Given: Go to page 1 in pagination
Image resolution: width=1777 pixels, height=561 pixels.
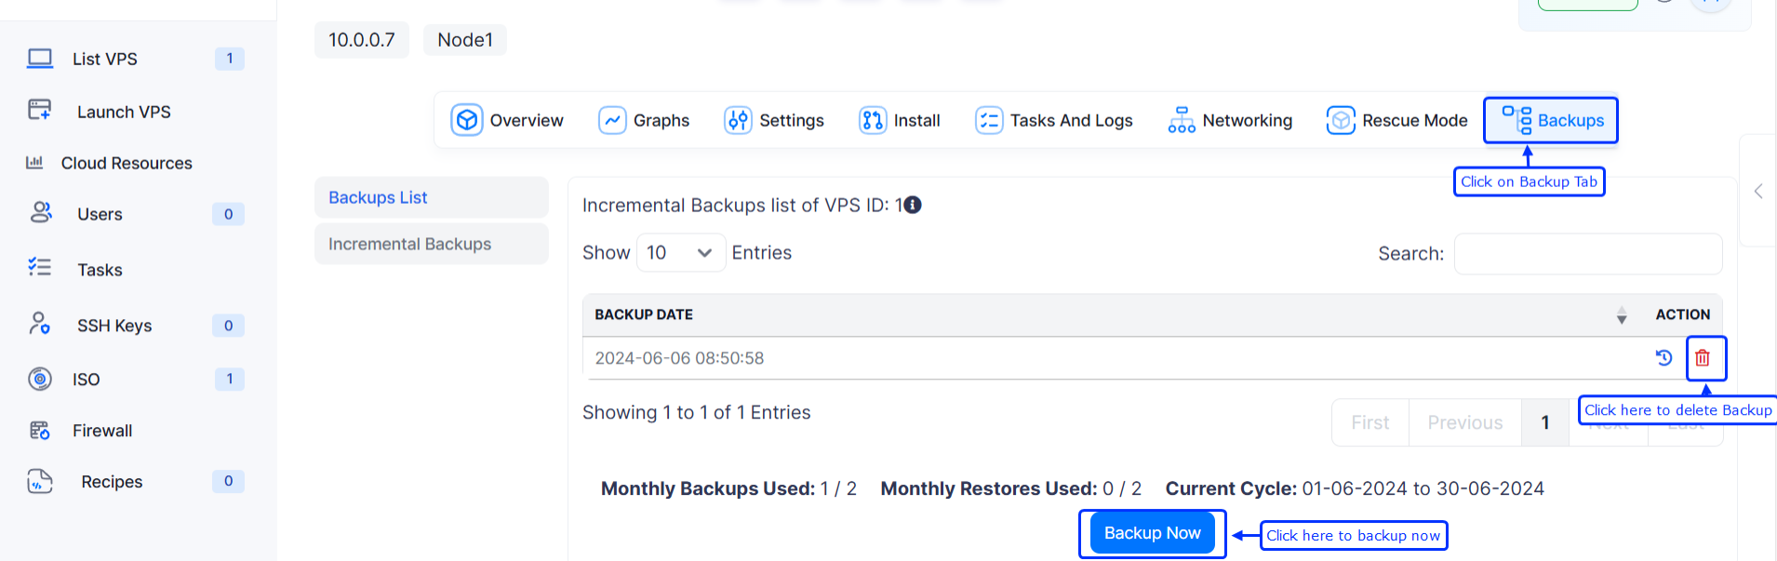Looking at the screenshot, I should (1544, 422).
